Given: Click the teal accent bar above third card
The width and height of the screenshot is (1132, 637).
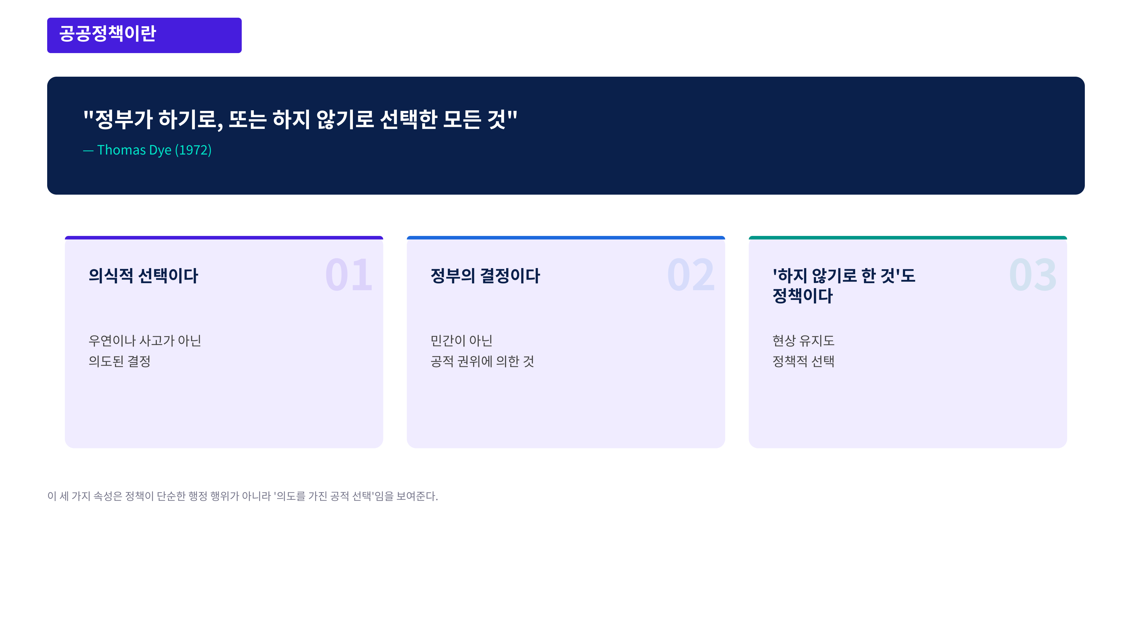Looking at the screenshot, I should pyautogui.click(x=907, y=238).
